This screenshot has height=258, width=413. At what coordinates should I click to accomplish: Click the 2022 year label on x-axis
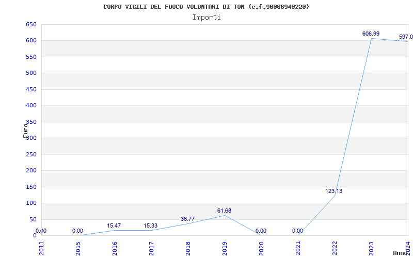point(335,249)
